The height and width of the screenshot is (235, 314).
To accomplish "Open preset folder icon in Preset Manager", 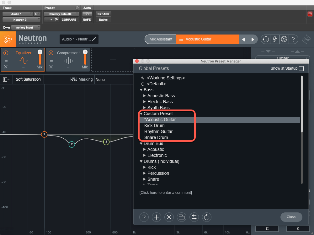I will point(181,217).
